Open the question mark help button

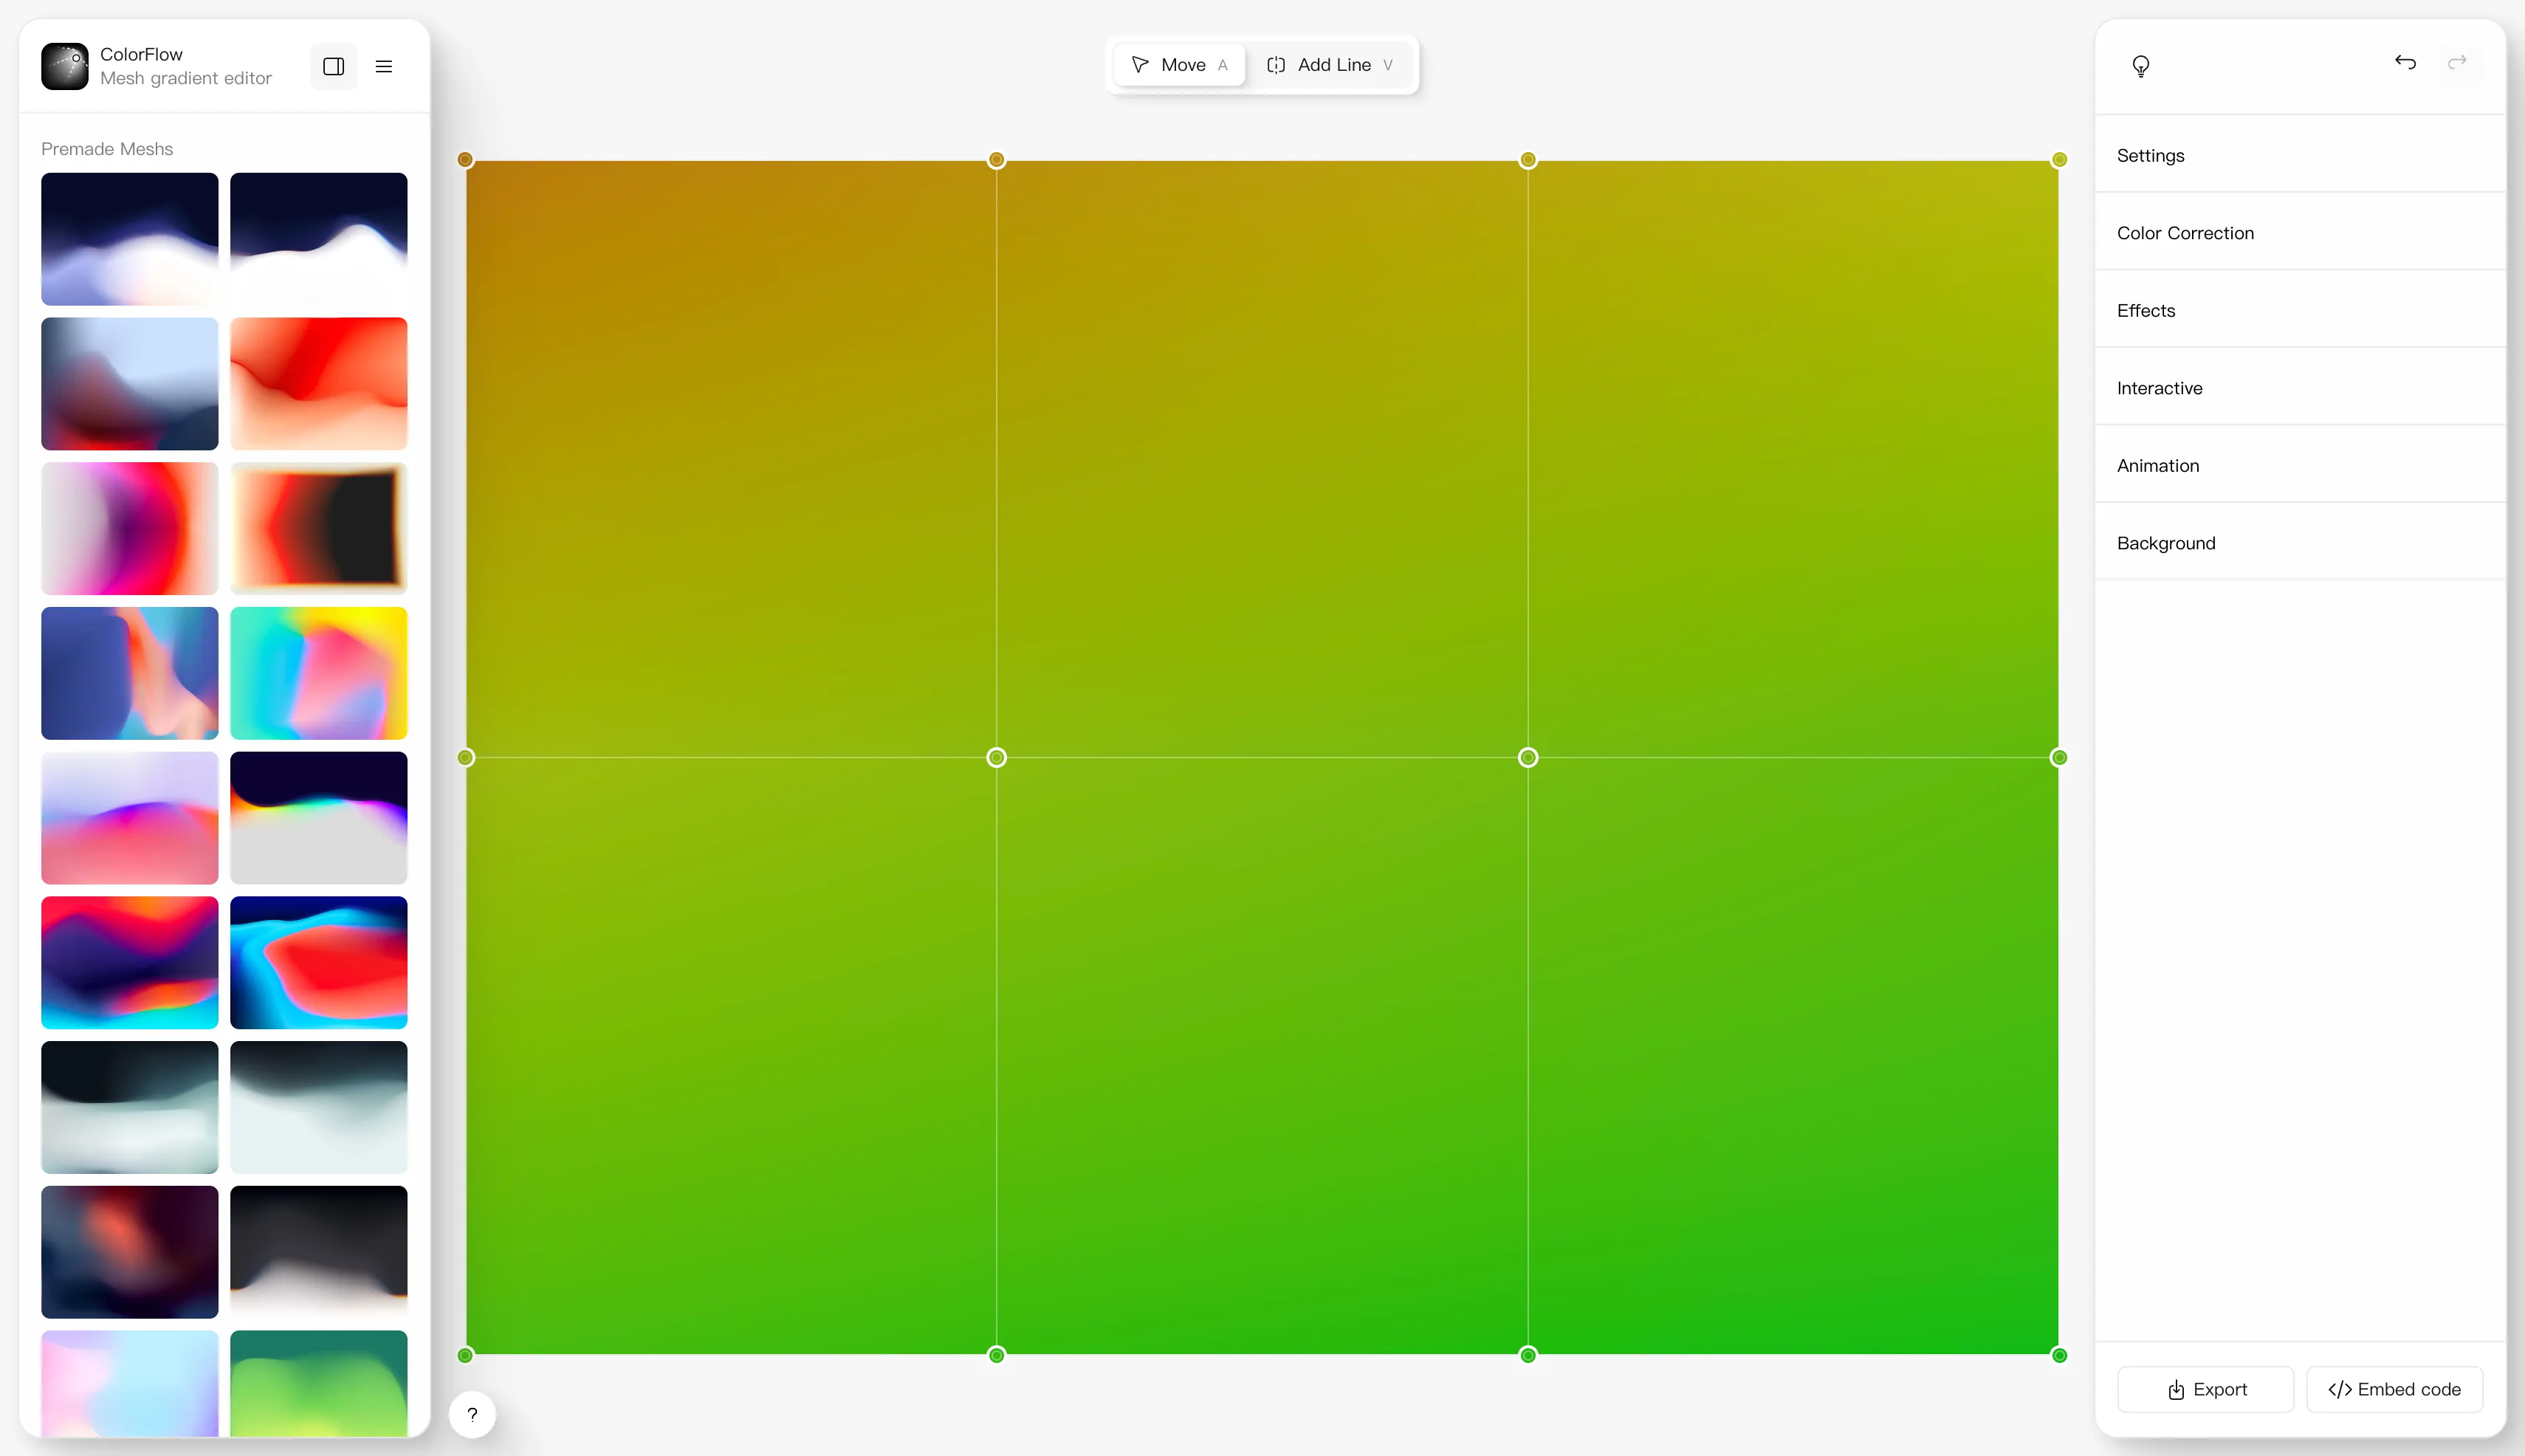point(472,1413)
